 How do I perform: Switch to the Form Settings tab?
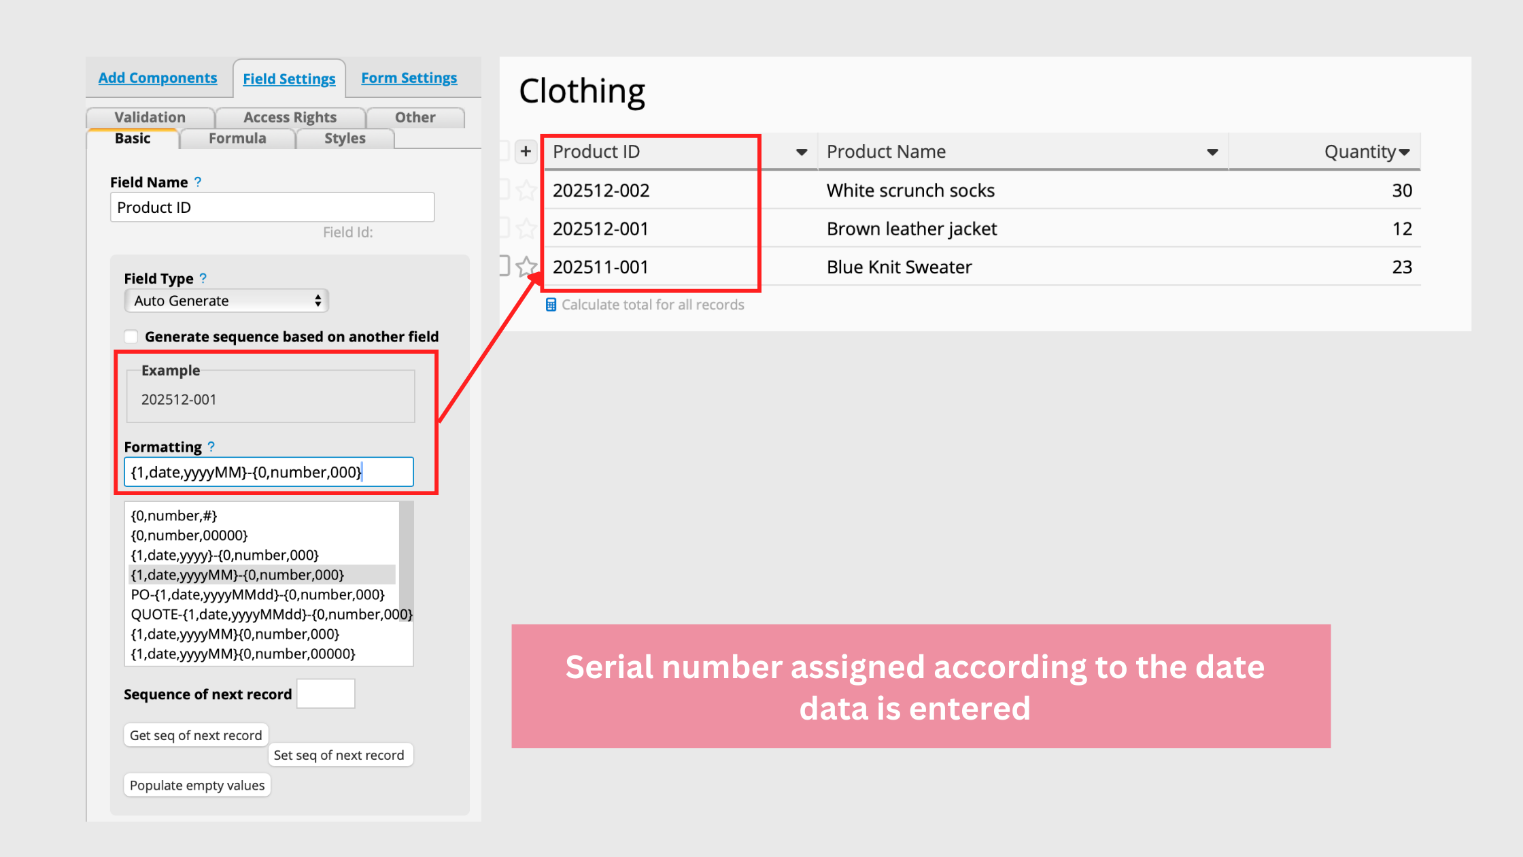tap(409, 78)
